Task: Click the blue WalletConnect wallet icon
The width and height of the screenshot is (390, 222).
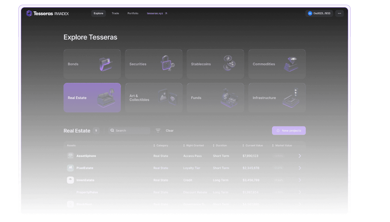Action: click(x=310, y=13)
